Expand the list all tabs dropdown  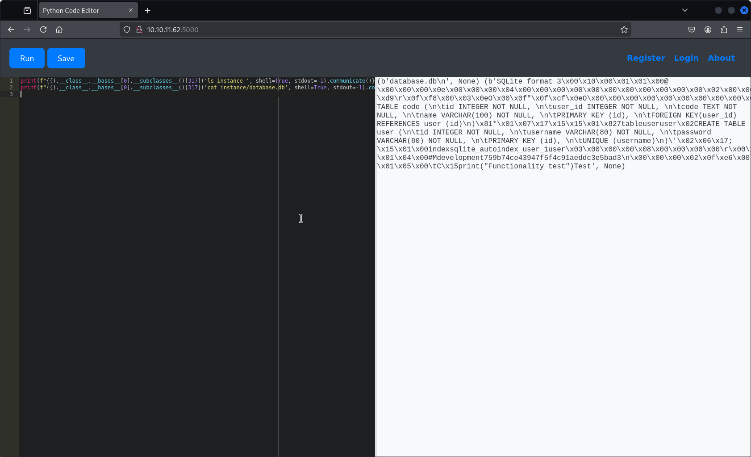(x=684, y=10)
